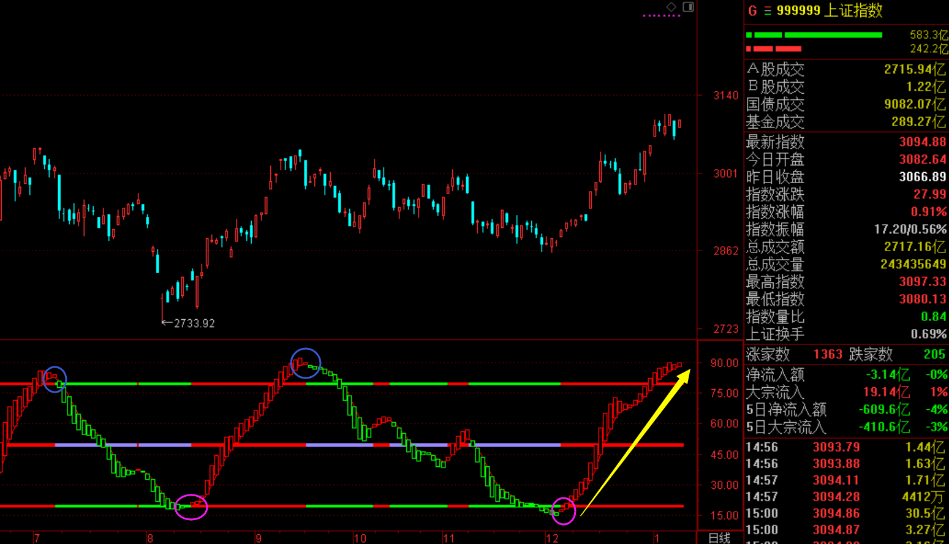949x544 pixels.
Task: Click the 最高指数 value 3097.33
Action: point(923,282)
